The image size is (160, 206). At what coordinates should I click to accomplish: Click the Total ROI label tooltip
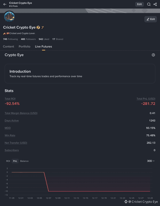10,99
